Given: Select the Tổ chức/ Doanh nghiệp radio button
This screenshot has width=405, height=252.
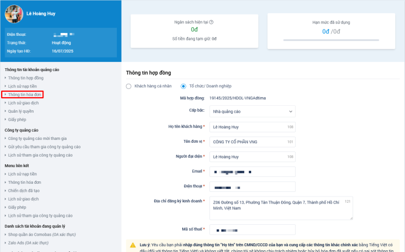Looking at the screenshot, I should [184, 86].
